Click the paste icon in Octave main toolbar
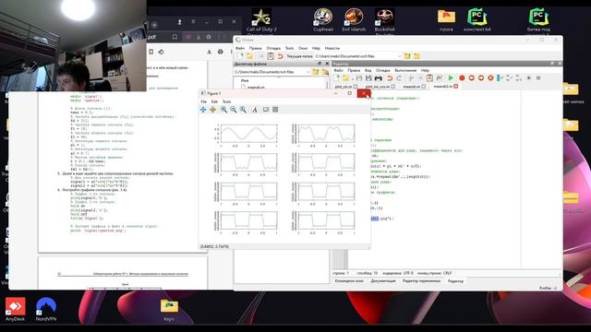The width and height of the screenshot is (591, 332). coord(271,56)
